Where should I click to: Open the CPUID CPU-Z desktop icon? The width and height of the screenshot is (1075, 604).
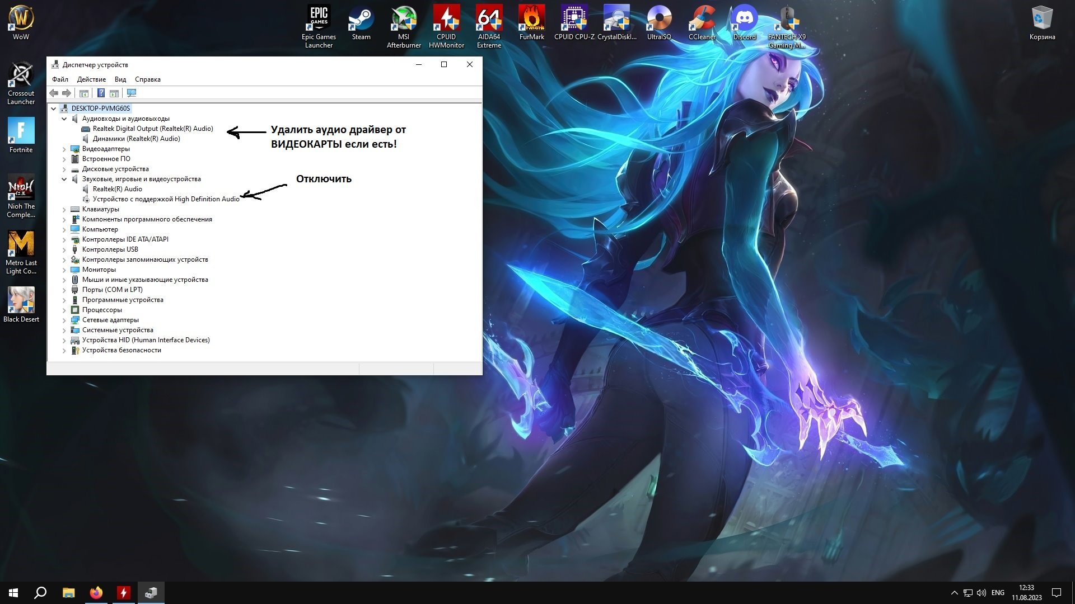574,22
